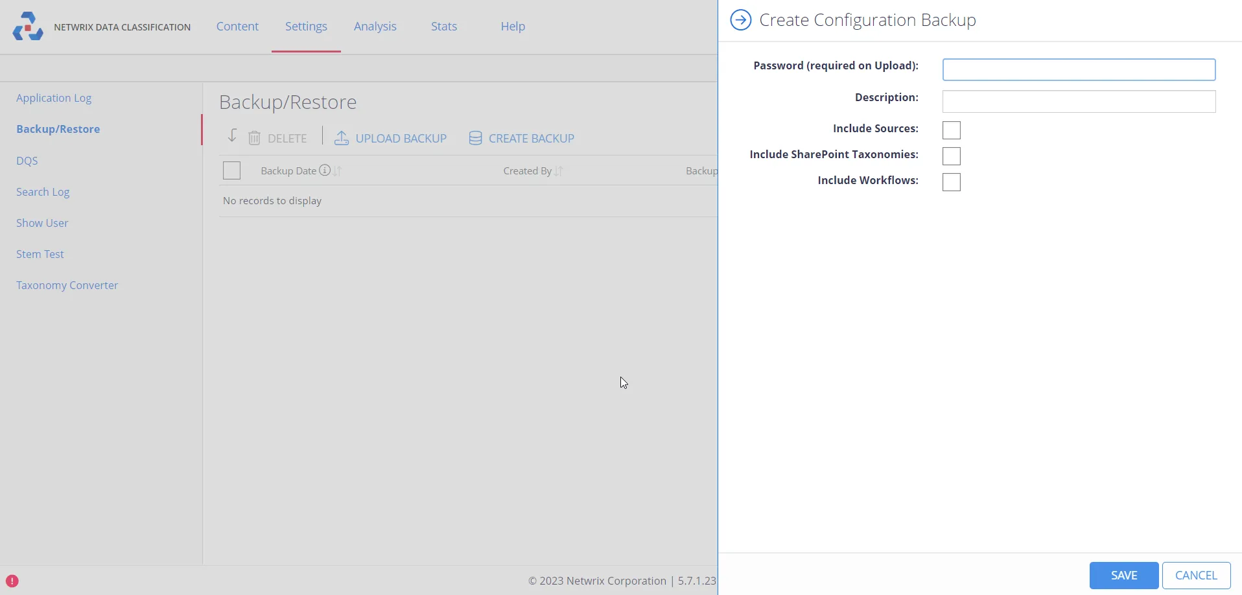Switch to the Content tab
The height and width of the screenshot is (595, 1242).
(237, 27)
